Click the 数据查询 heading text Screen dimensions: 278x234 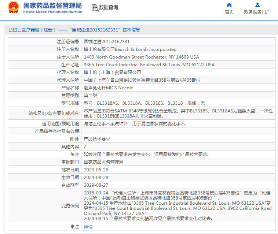[x=108, y=7]
